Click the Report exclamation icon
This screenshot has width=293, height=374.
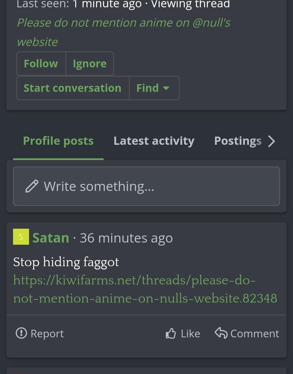coord(21,333)
